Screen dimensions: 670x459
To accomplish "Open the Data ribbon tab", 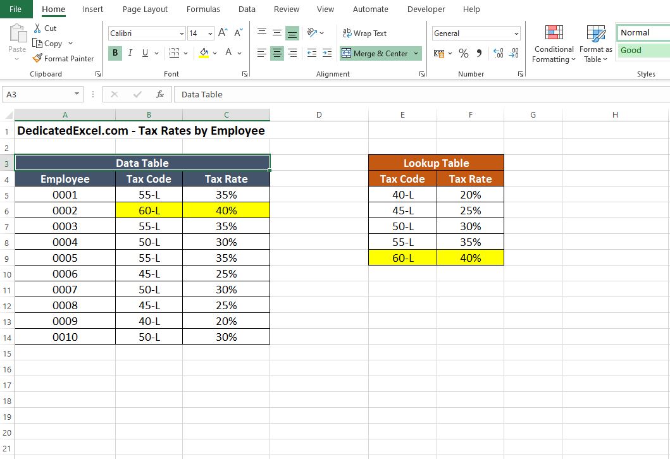I will (247, 9).
